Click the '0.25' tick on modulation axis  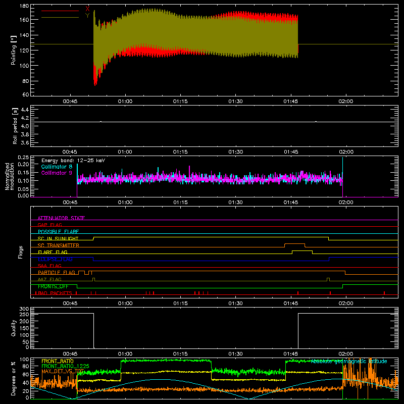23,158
